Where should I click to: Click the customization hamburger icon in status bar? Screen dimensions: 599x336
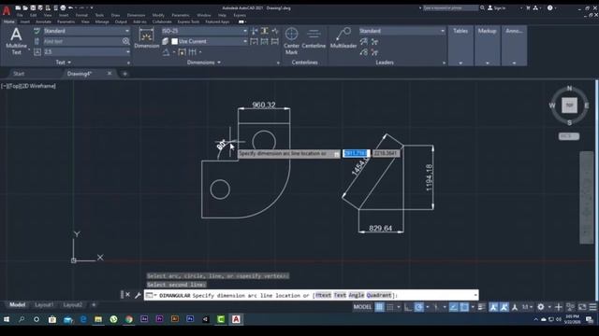pyautogui.click(x=592, y=307)
